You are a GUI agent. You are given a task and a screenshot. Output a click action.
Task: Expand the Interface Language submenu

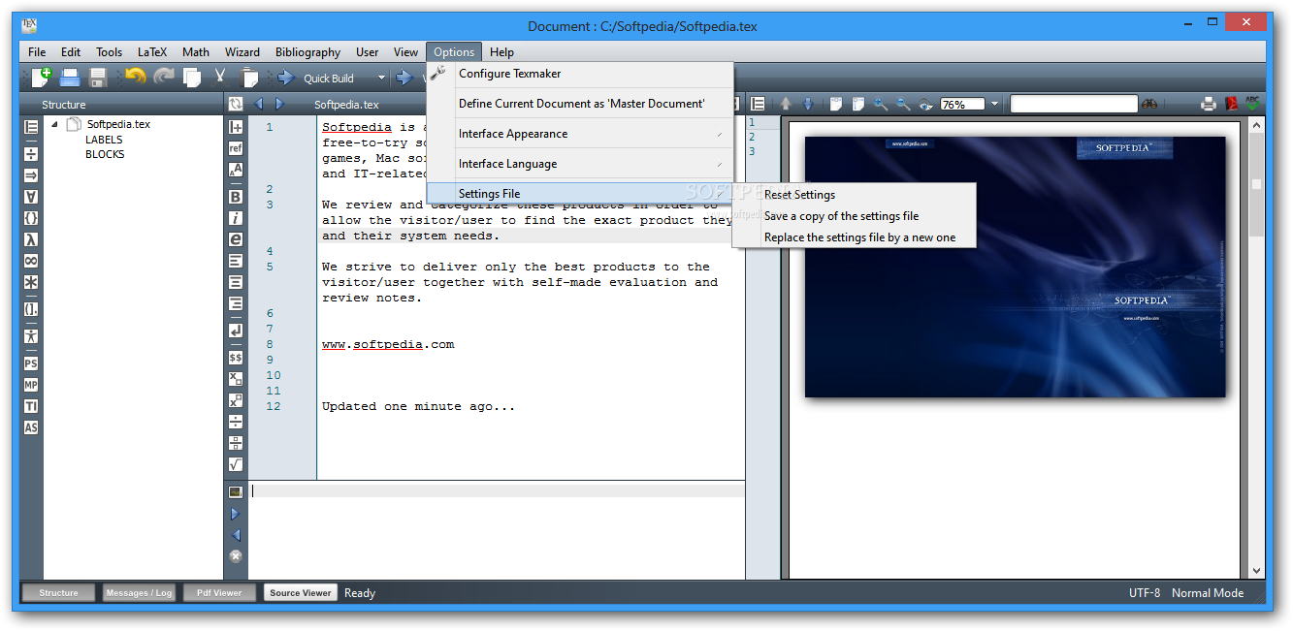point(580,164)
